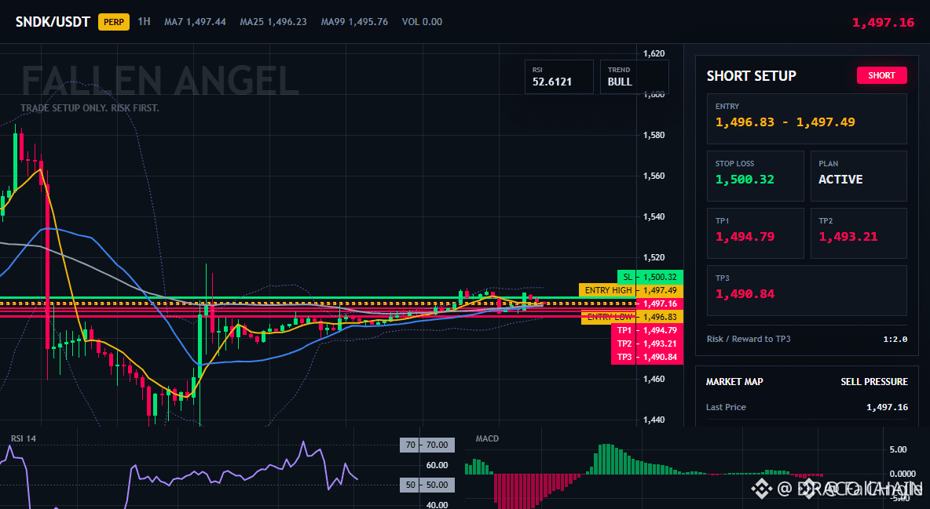Click the green SL 1,500.32 chart tag
Screen dimensions: 930x509
point(650,277)
